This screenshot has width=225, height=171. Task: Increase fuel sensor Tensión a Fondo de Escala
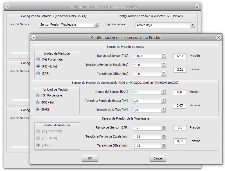[163, 99]
